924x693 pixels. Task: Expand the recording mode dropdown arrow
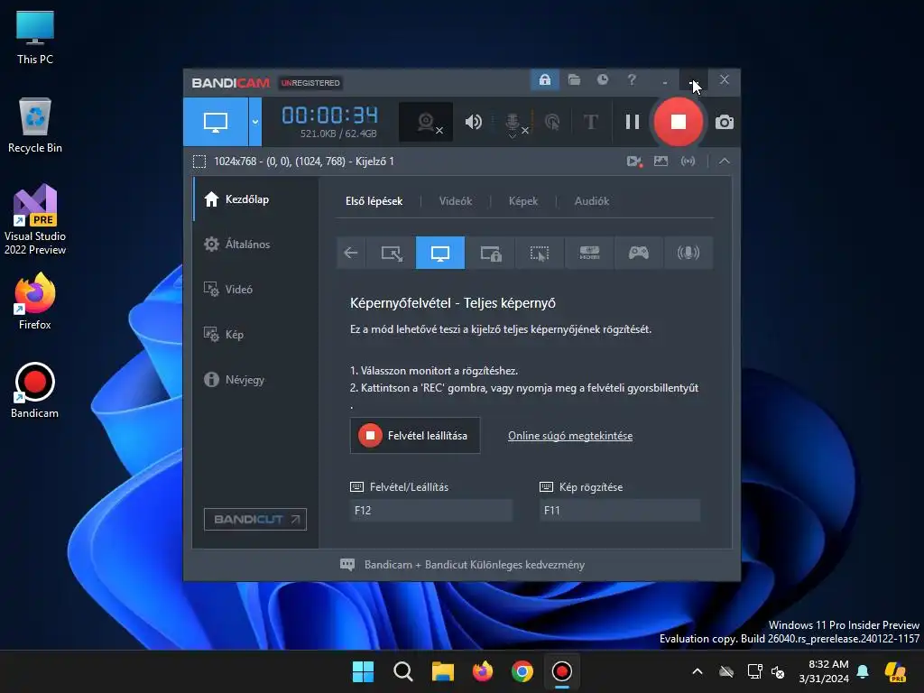255,122
